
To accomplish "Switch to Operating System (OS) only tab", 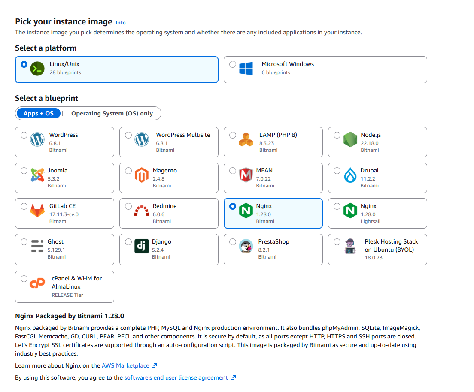I will [112, 113].
